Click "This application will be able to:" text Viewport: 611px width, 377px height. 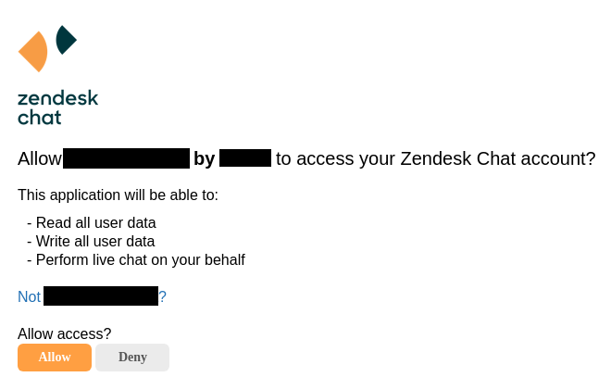tap(118, 195)
